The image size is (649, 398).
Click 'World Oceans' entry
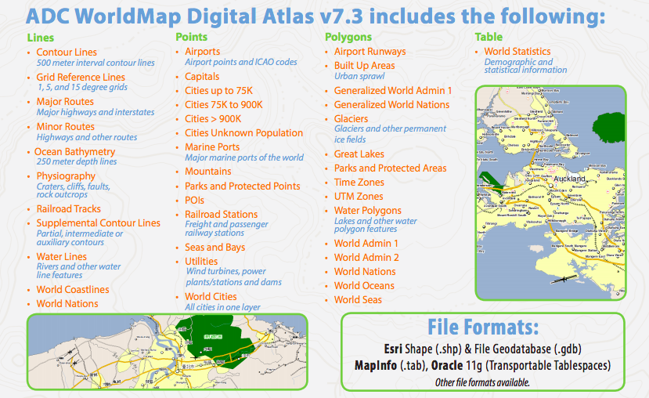364,285
